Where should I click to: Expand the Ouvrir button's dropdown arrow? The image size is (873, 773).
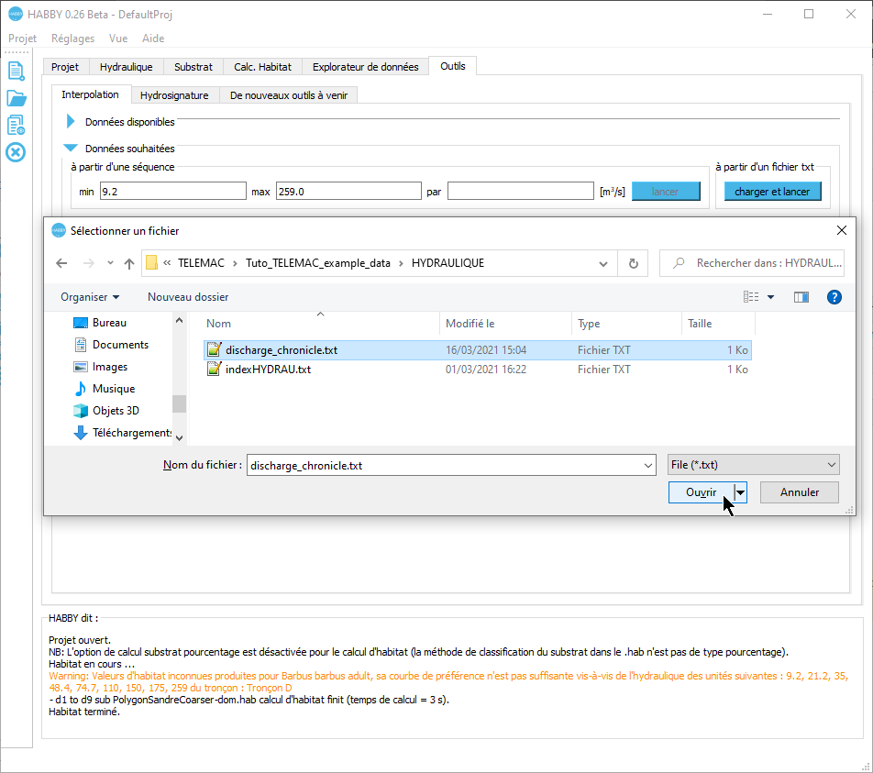click(x=741, y=492)
